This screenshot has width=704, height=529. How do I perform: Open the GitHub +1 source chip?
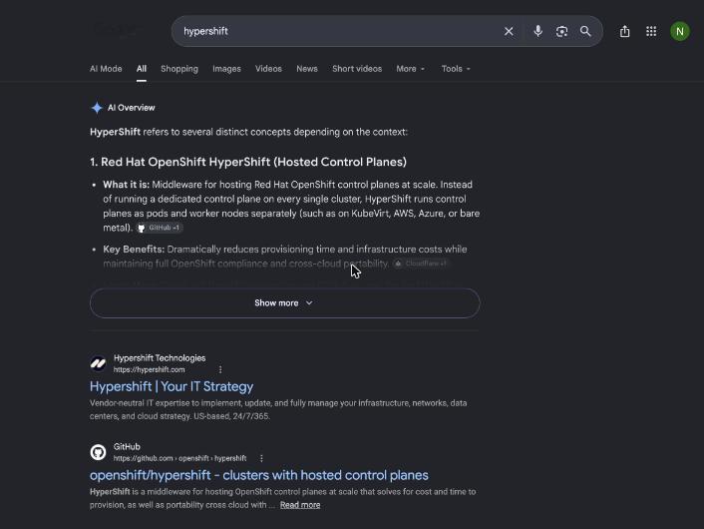point(160,228)
